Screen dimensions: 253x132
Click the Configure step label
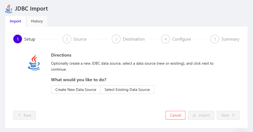click(x=181, y=39)
